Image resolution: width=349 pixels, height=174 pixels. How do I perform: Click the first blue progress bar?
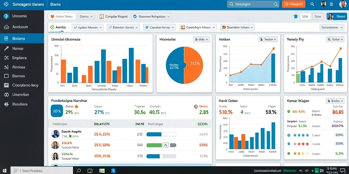(161, 134)
